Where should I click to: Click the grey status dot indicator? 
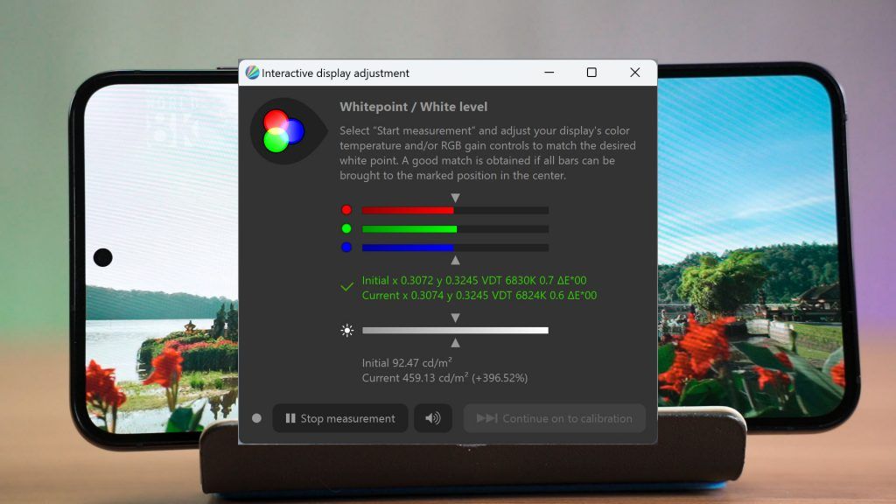(256, 418)
